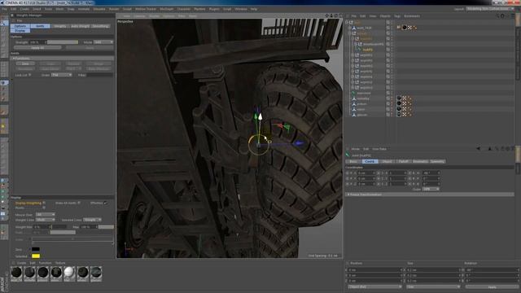The width and height of the screenshot is (521, 293).
Task: Open the rotation Order dropdown in Coordinates
Action: tap(431, 189)
